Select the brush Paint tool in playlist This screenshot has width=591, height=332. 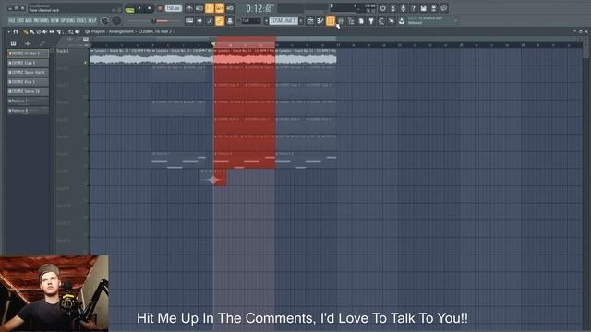[32, 31]
